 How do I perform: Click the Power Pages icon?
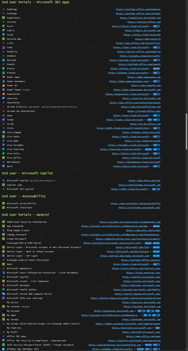pos(4,90)
